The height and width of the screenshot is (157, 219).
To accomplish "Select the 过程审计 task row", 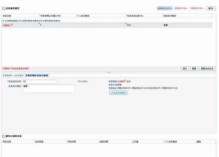I will 8,25.
